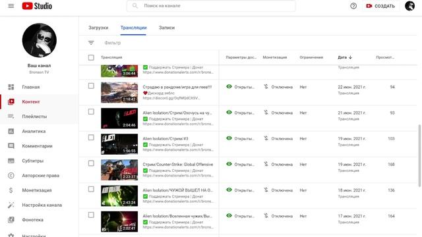422x237 pixels.
Task: Open the account avatar menu
Action: tap(409, 6)
